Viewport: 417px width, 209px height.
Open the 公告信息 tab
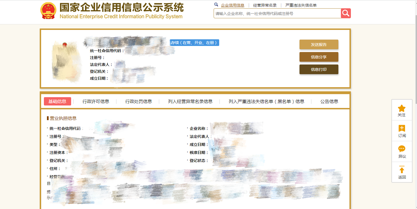(329, 101)
